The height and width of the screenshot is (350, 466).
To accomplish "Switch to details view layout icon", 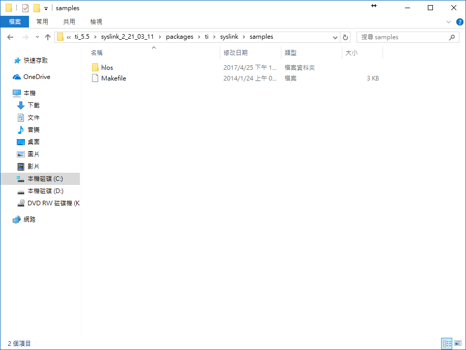I will 447,344.
